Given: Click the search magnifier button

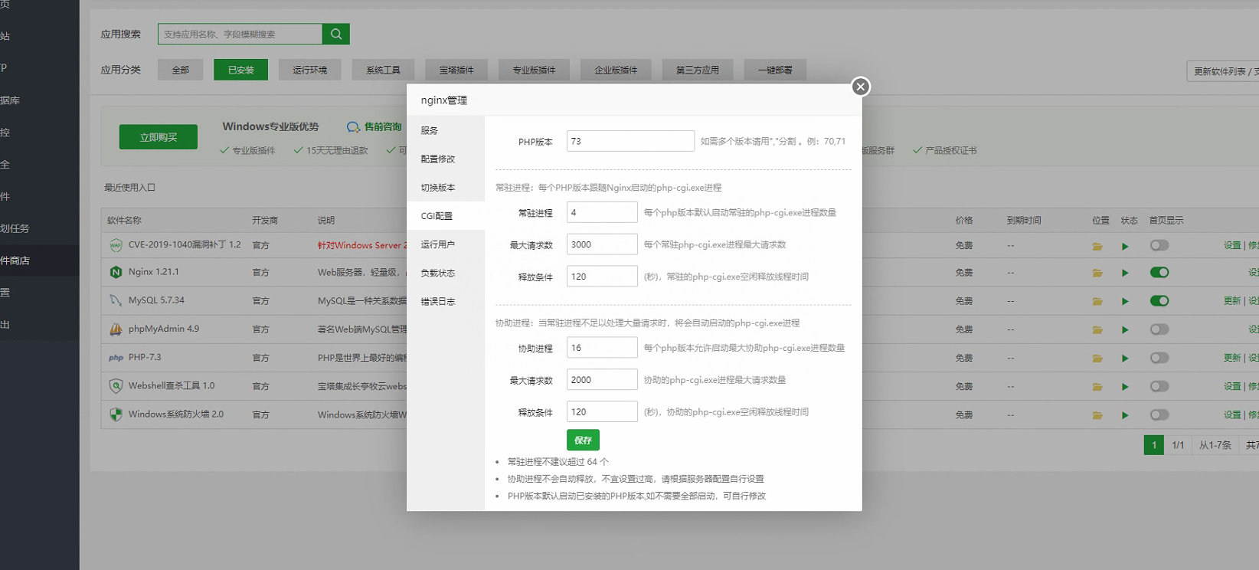Looking at the screenshot, I should point(336,34).
